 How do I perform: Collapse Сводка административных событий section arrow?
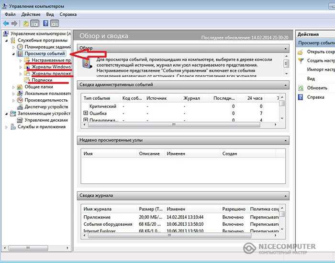(285, 85)
